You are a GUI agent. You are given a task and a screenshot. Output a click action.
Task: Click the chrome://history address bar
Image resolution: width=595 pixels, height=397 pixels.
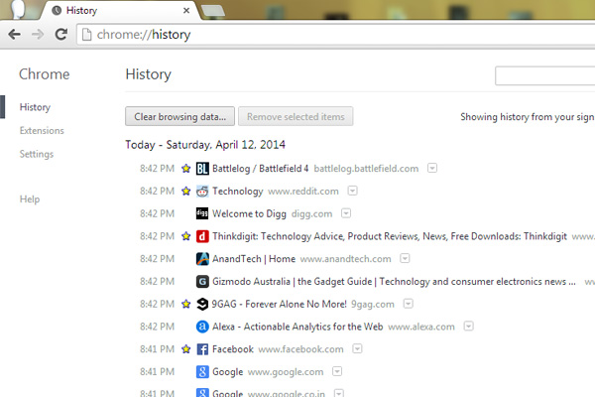point(336,35)
